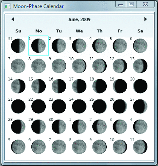The width and height of the screenshot is (158, 166).
Task: Close the Moon-Phase Calendar window
Action: (x=146, y=5)
